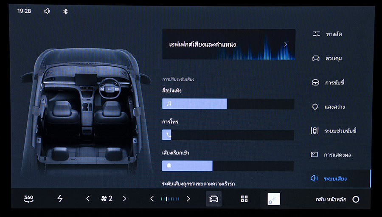Image resolution: width=382 pixels, height=217 pixels.
Task: Decrease fan speed with left arrow
Action: [88, 198]
